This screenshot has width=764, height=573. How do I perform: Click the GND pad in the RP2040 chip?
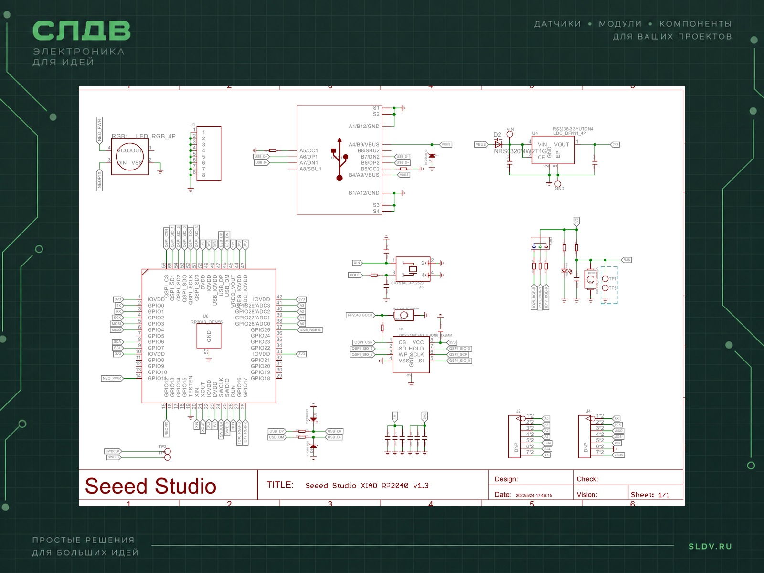[x=209, y=336]
